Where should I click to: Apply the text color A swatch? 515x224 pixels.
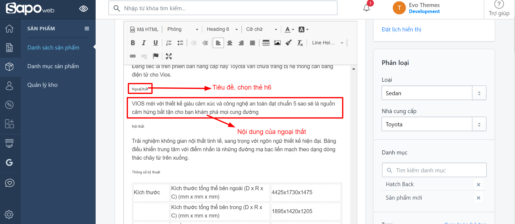coord(287,29)
